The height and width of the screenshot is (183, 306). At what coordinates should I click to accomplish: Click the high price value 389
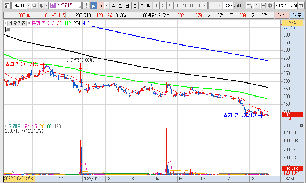click(x=242, y=15)
